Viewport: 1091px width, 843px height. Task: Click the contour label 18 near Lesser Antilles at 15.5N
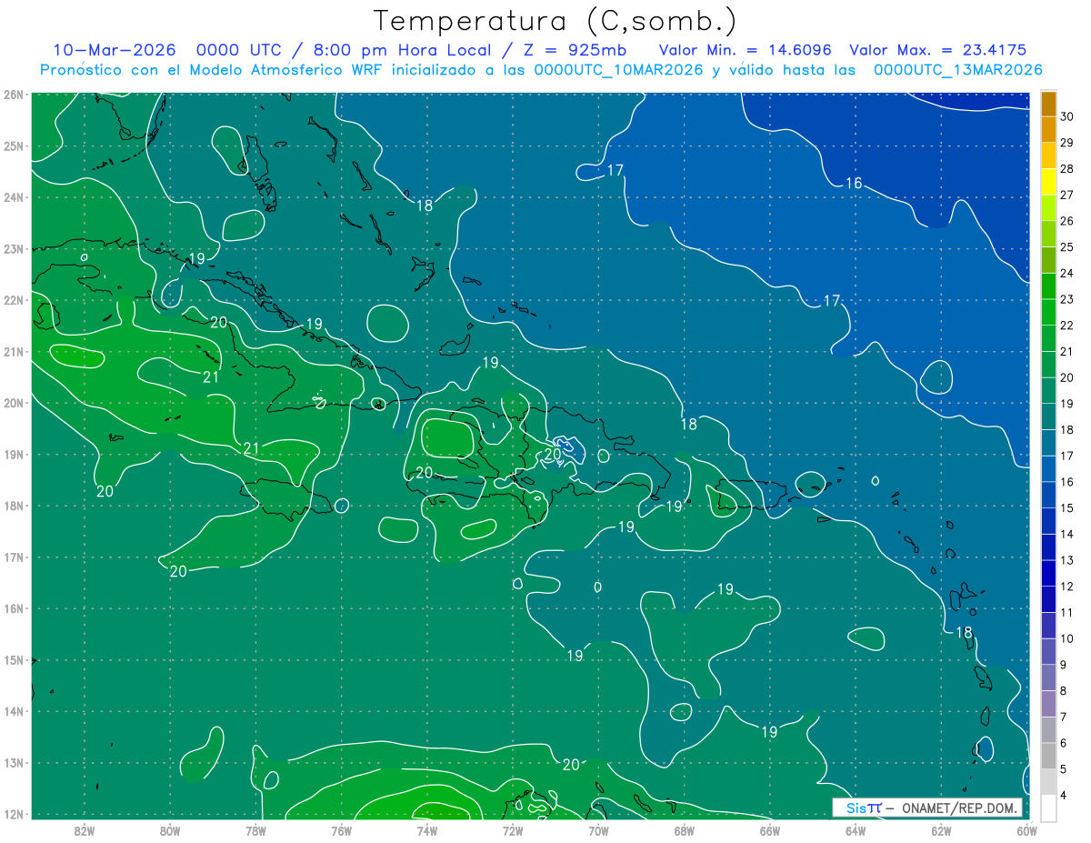pos(966,633)
